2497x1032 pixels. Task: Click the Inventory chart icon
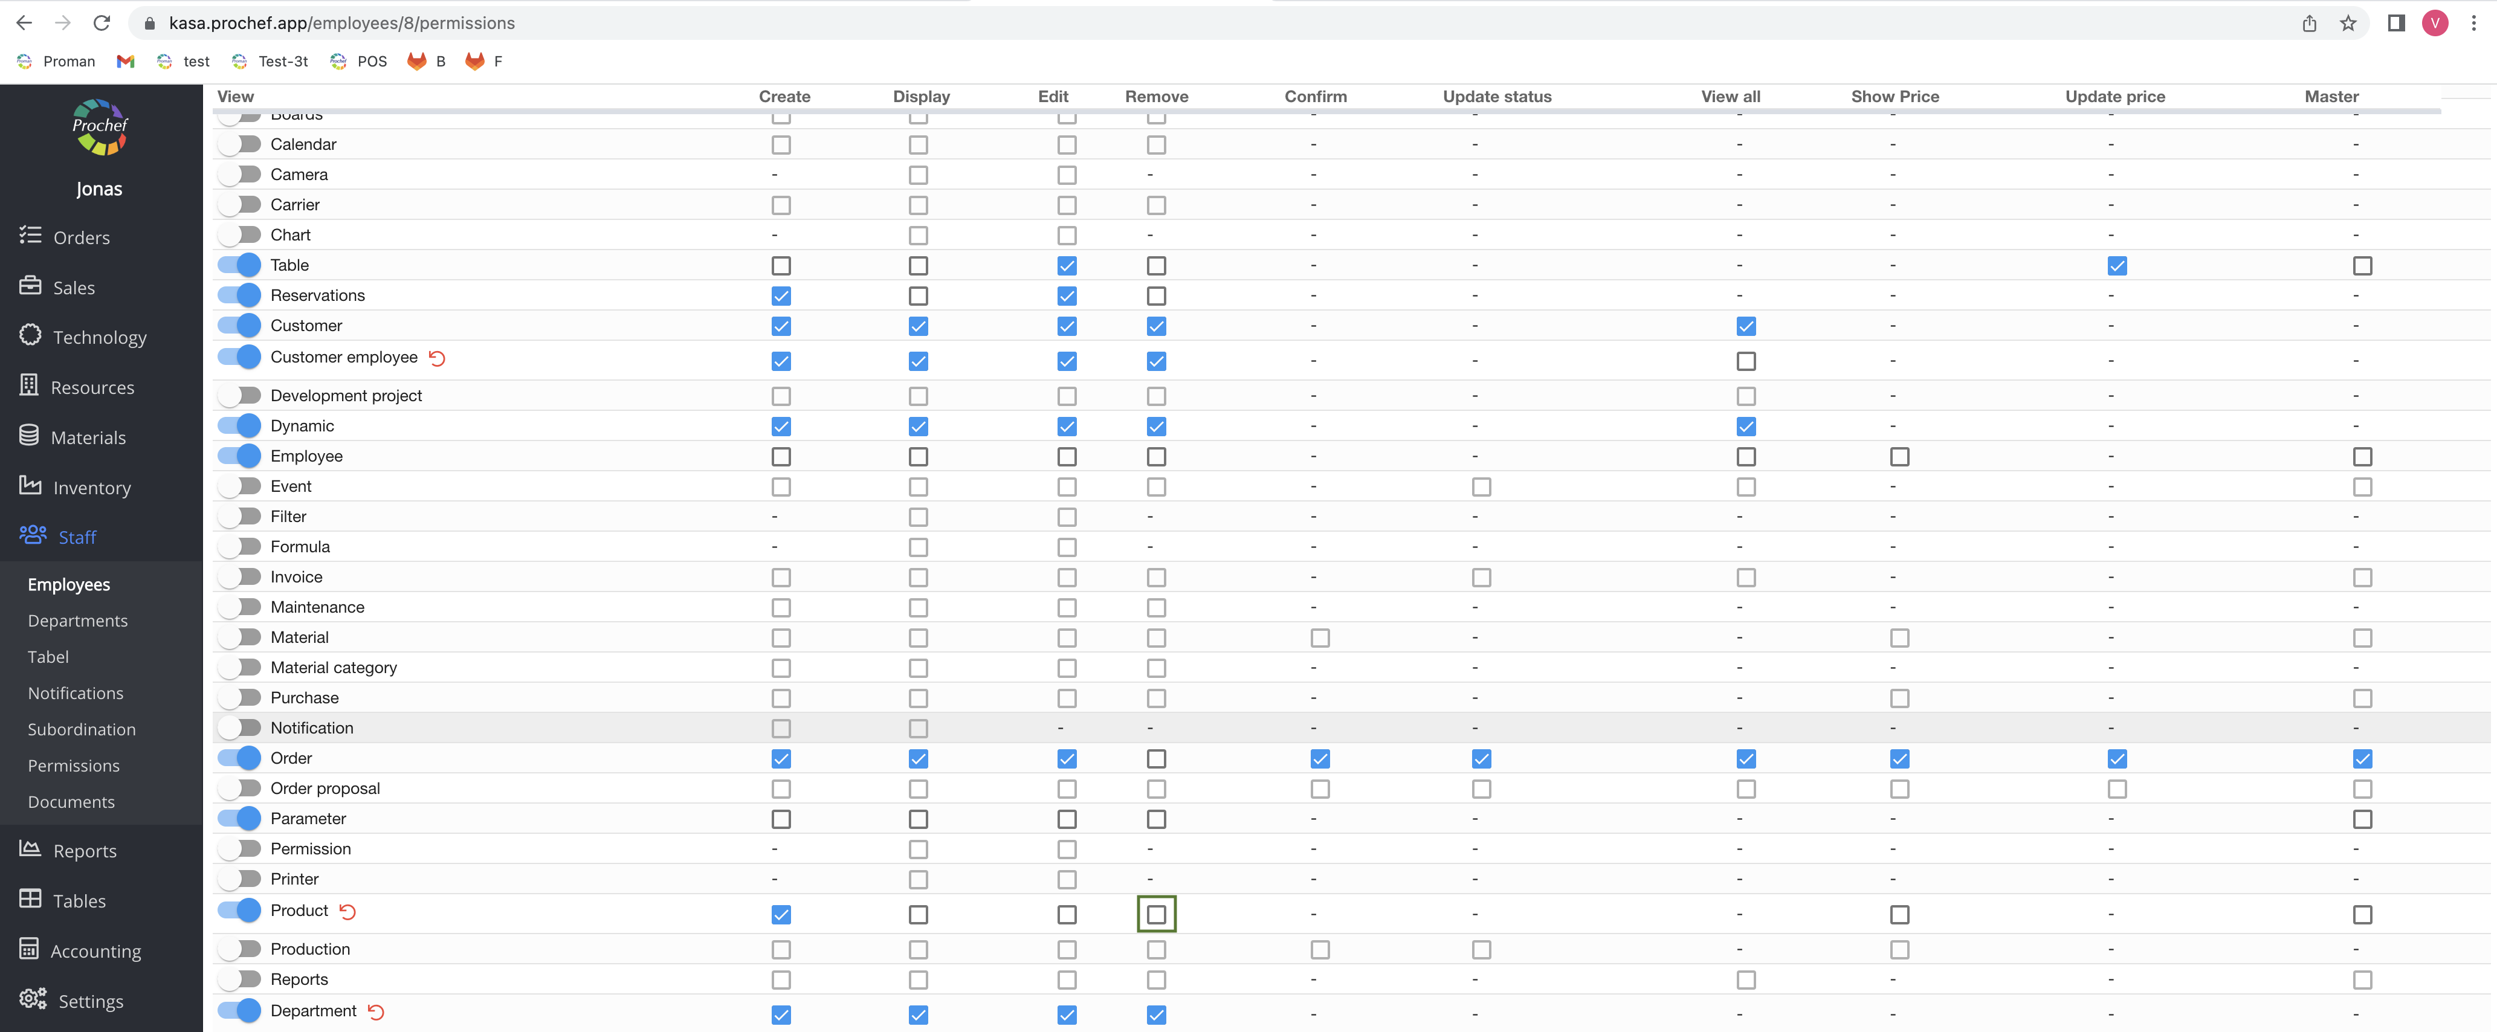30,486
